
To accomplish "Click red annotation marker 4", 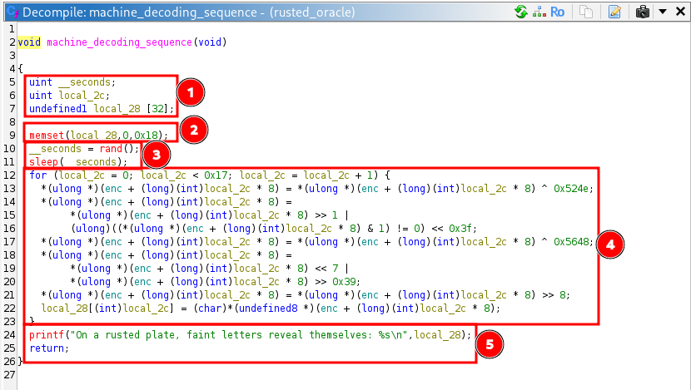I will click(x=610, y=245).
